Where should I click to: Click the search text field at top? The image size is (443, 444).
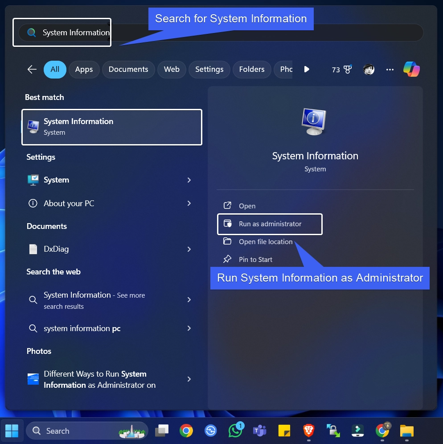[221, 33]
